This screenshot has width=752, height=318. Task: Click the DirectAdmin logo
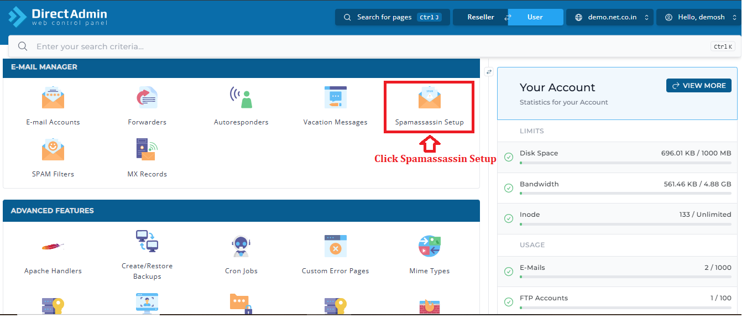click(x=58, y=17)
